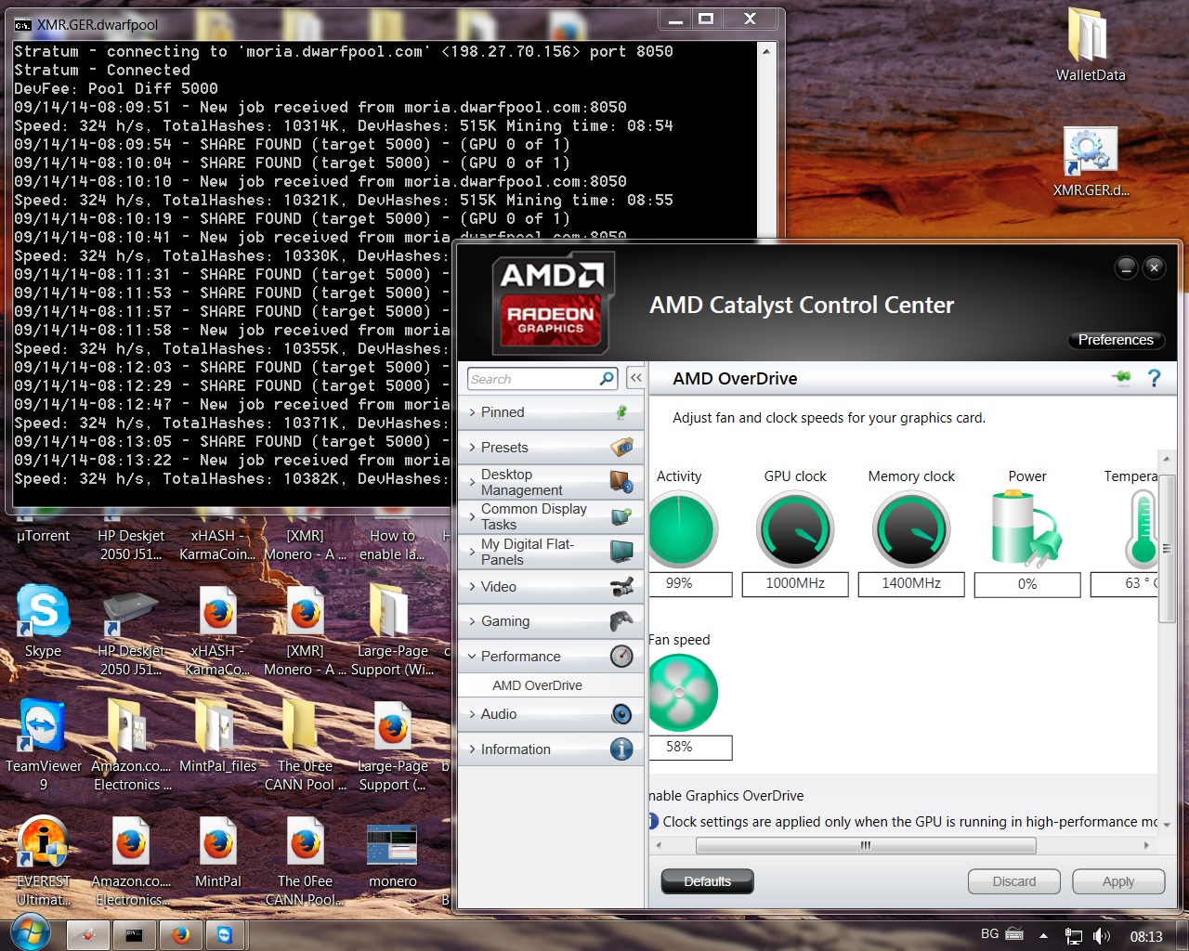
Task: Open the help question mark icon
Action: tap(1155, 378)
